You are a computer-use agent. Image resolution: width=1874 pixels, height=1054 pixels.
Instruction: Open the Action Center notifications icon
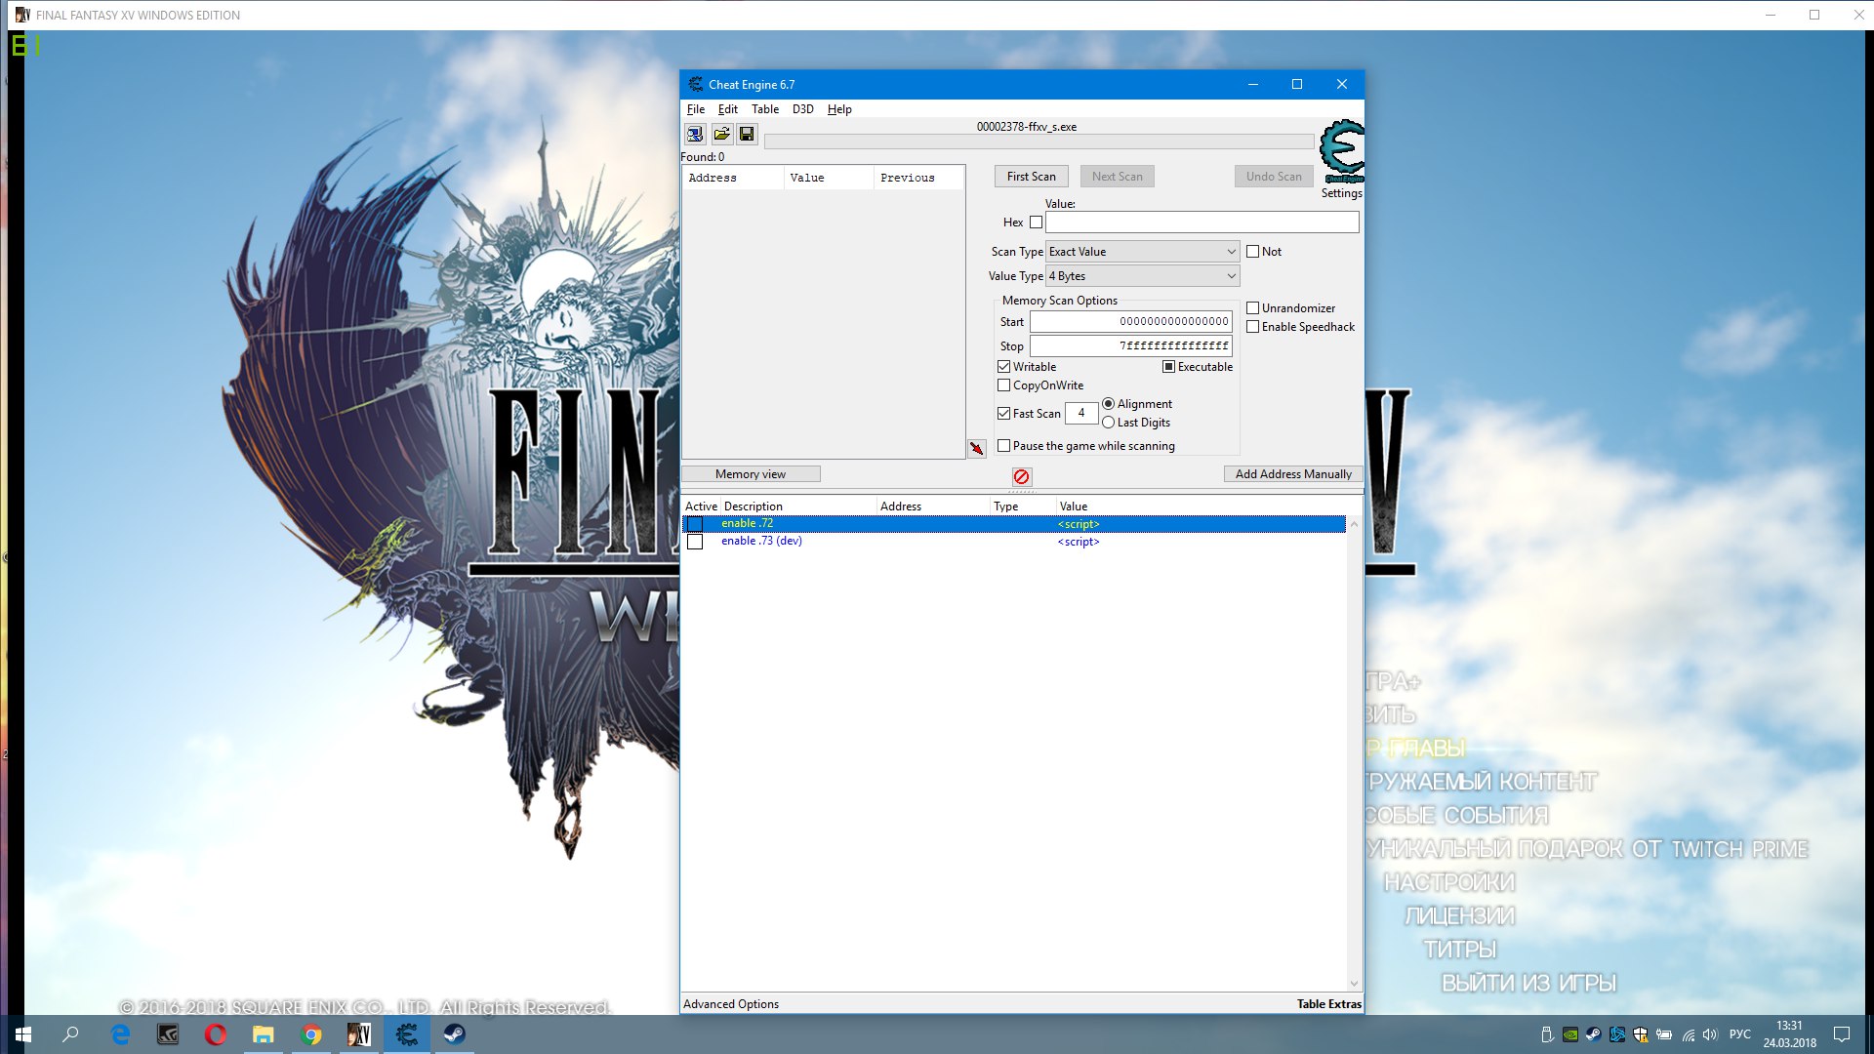point(1842,1034)
